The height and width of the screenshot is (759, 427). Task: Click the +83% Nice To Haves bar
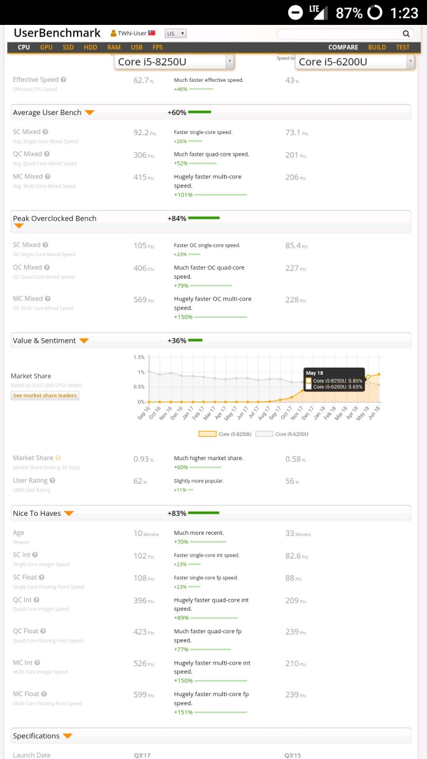203,513
